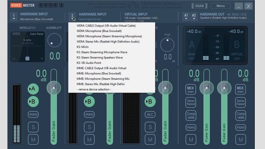
Task: Minimize the VoiceMeeter window
Action: tap(238, 6)
